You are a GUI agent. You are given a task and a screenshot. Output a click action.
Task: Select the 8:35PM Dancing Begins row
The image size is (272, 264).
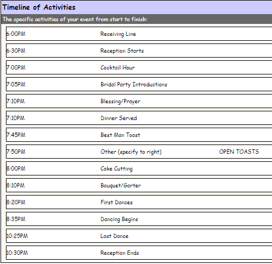tap(139, 219)
